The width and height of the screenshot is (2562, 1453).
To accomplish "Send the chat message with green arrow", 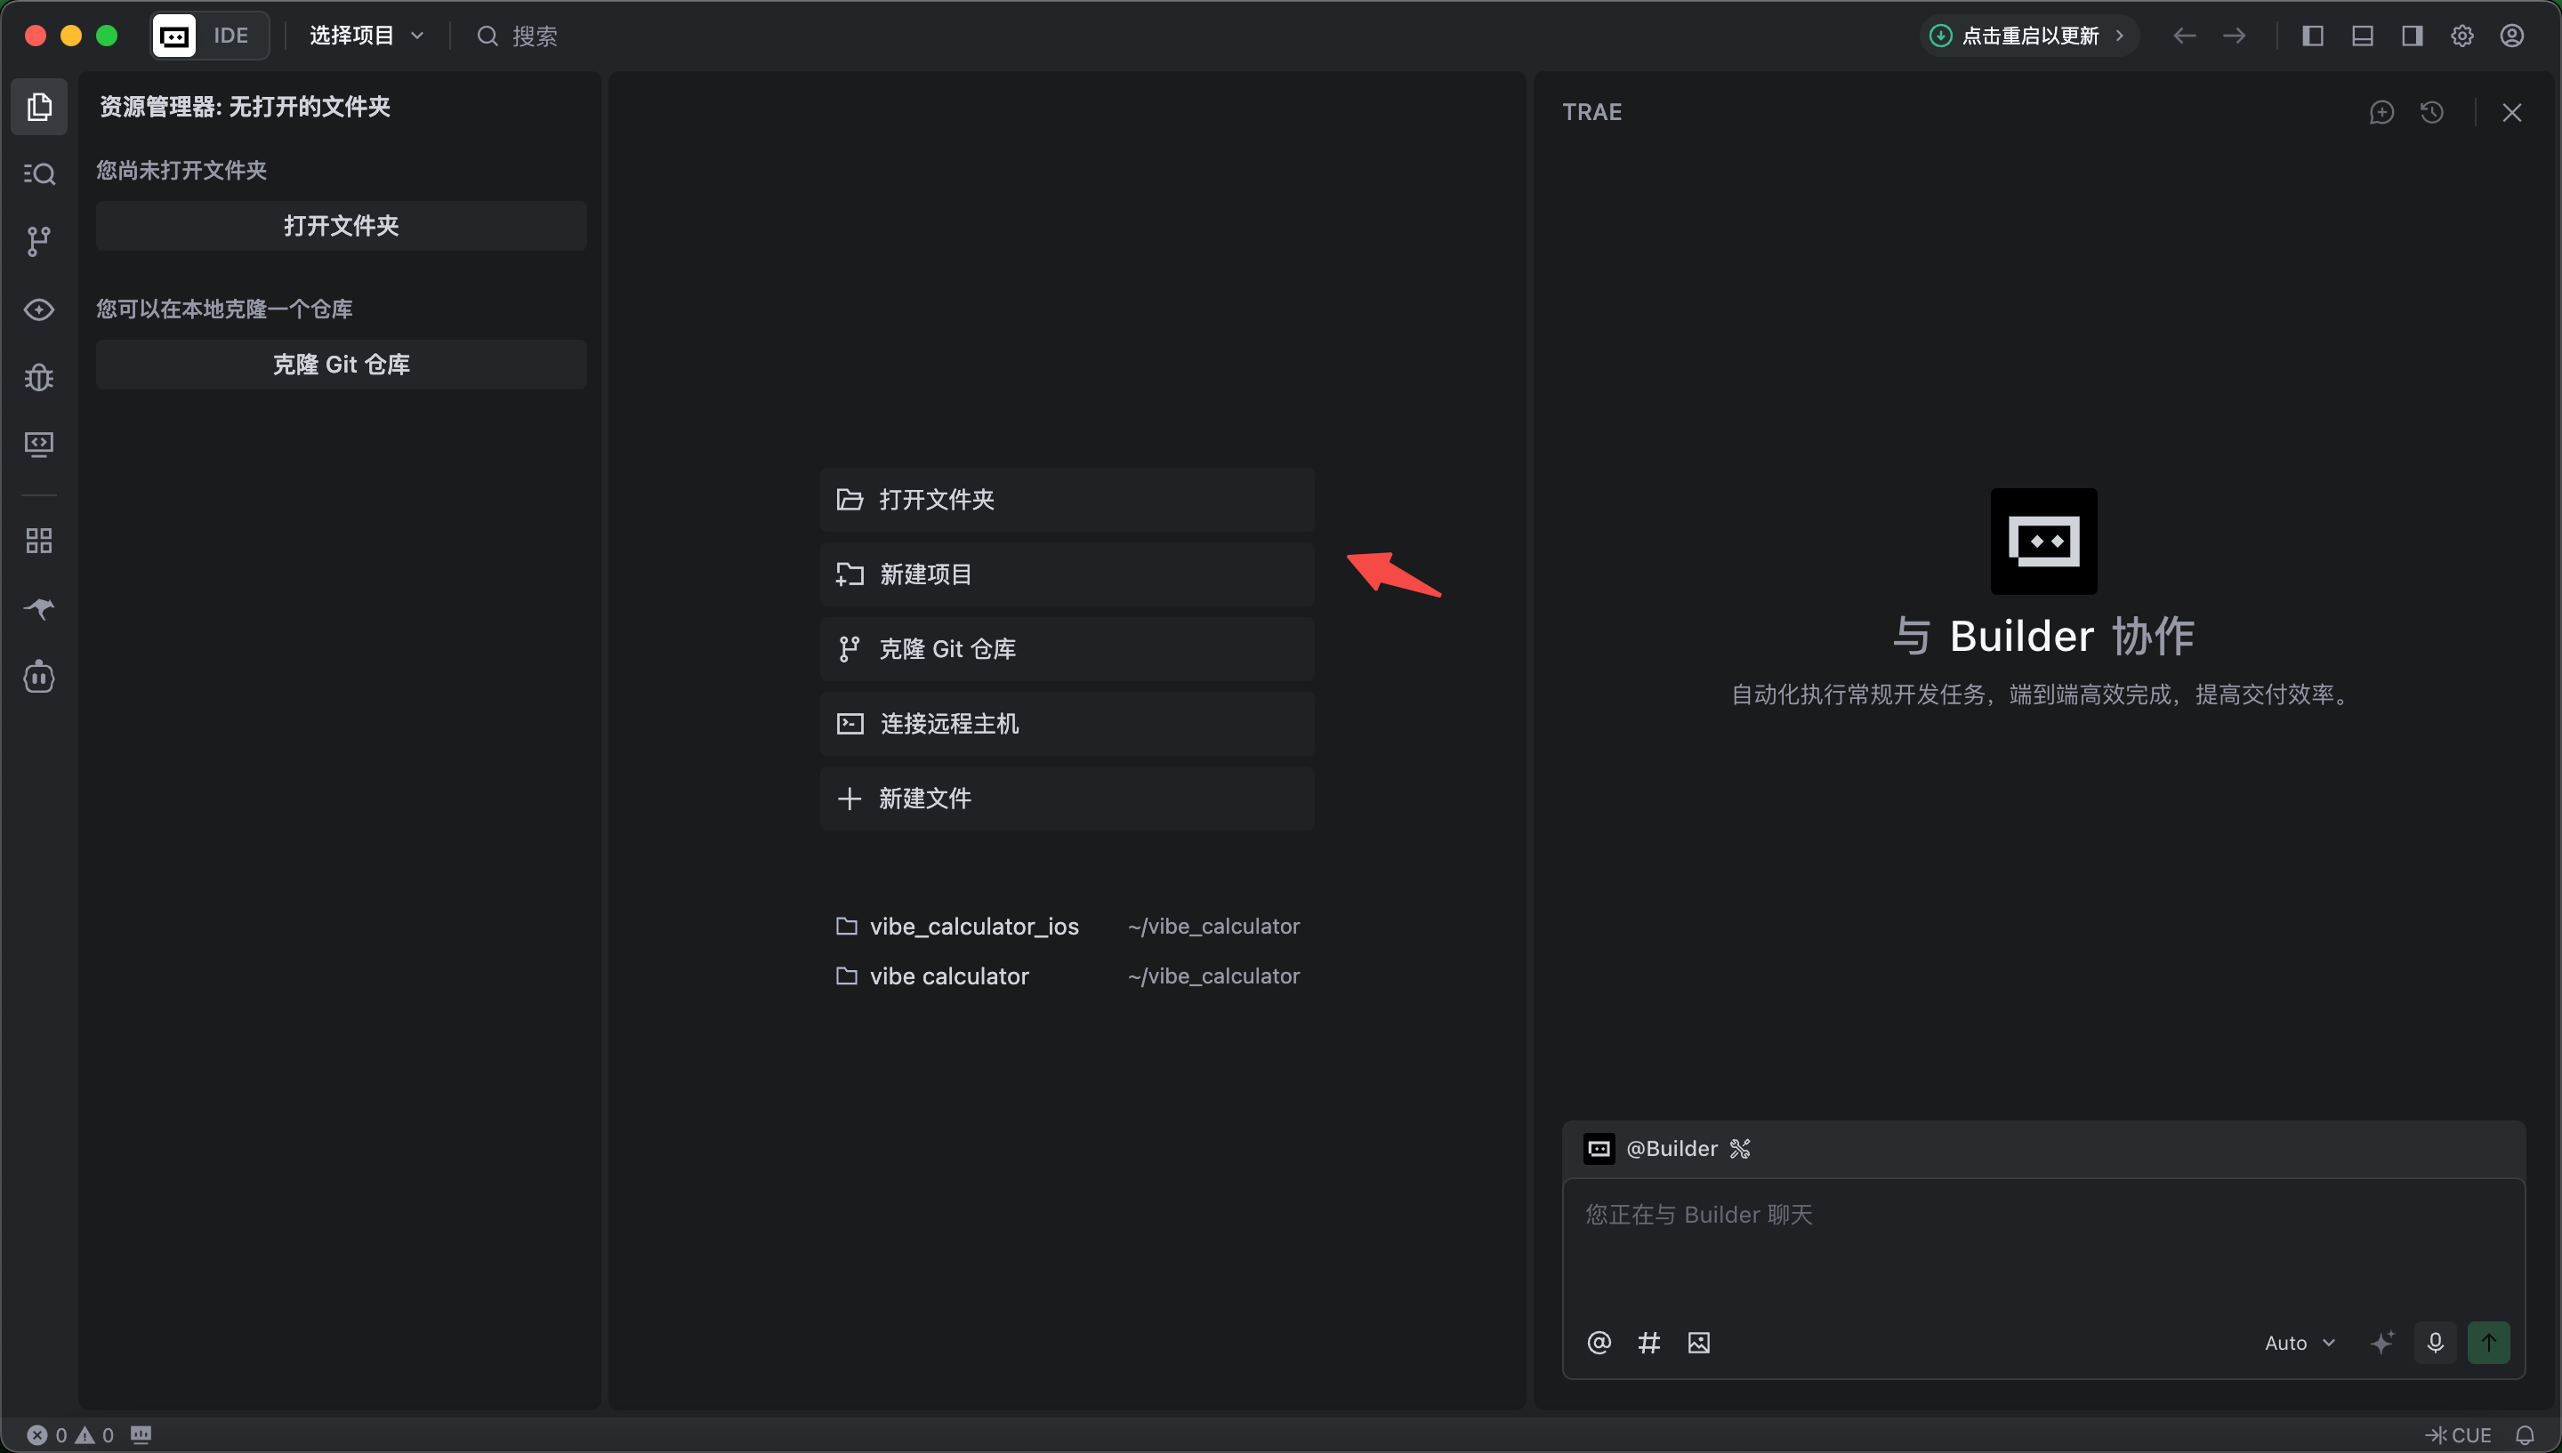I will tap(2488, 1342).
